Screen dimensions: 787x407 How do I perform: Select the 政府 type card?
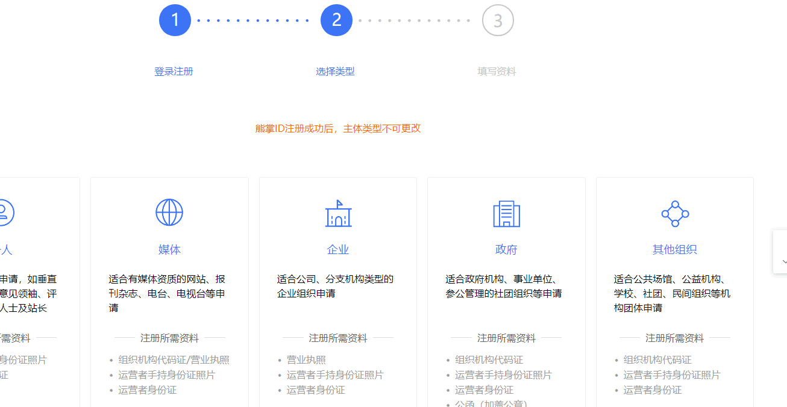pos(506,283)
